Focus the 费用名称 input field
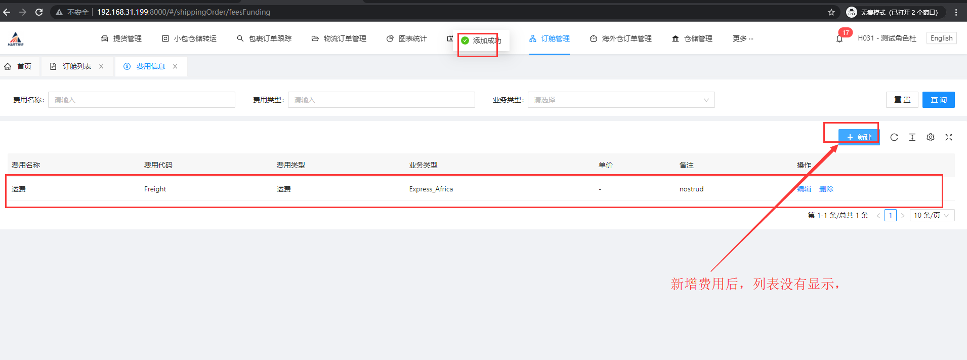Viewport: 967px width, 360px height. (x=142, y=100)
